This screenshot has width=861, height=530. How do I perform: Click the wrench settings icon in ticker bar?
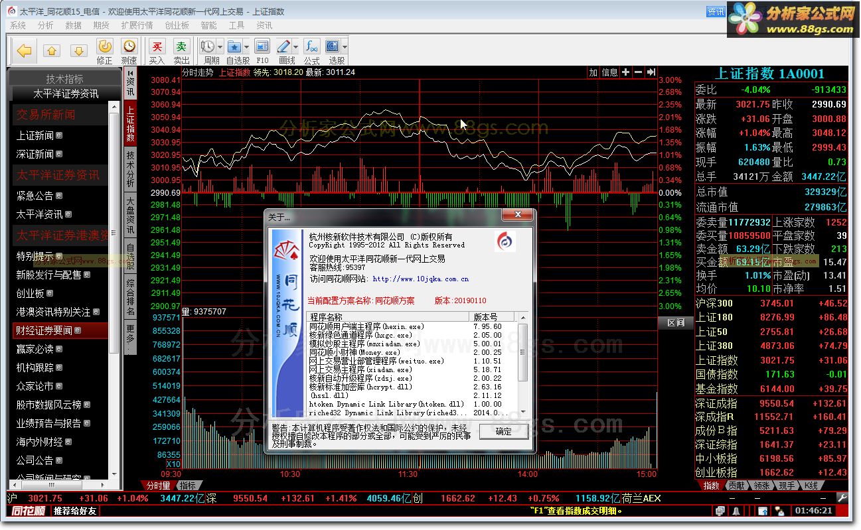[x=842, y=497]
